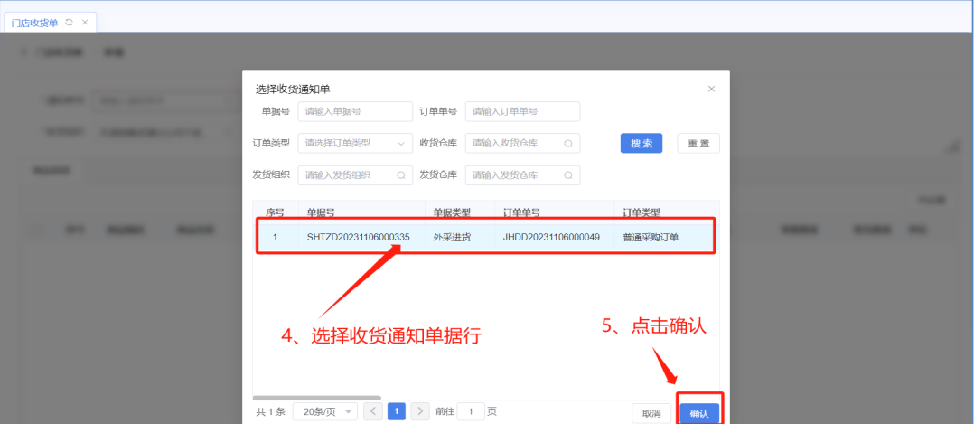Image resolution: width=974 pixels, height=424 pixels.
Task: Select row with SHTZD20231106000335
Action: tap(358, 237)
